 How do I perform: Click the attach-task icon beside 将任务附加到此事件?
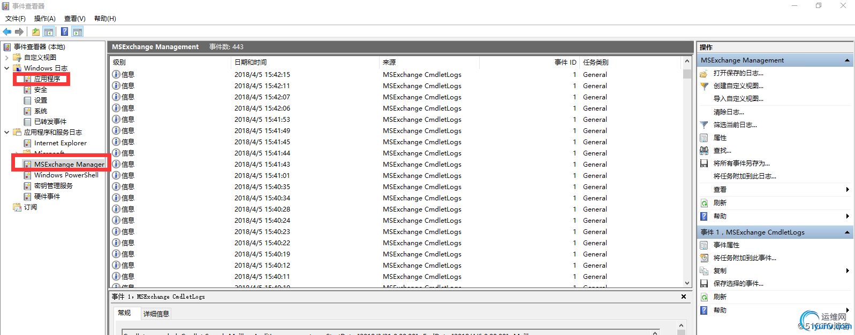coord(704,258)
